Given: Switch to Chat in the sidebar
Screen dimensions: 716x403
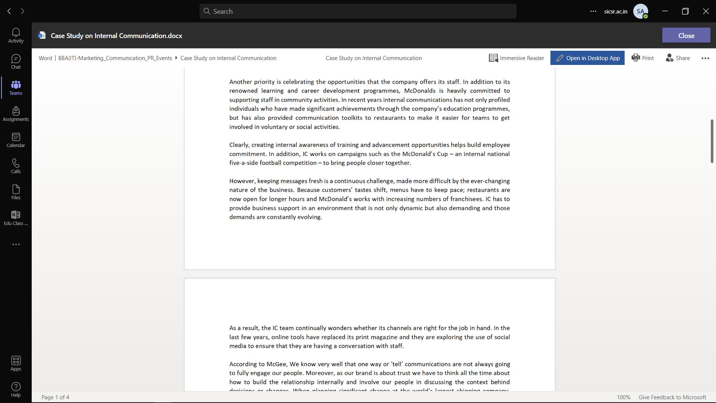Looking at the screenshot, I should (16, 61).
